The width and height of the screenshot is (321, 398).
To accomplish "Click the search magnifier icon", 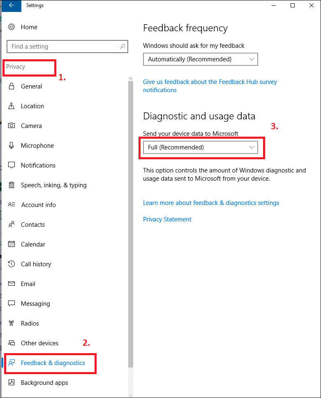I will (x=122, y=47).
